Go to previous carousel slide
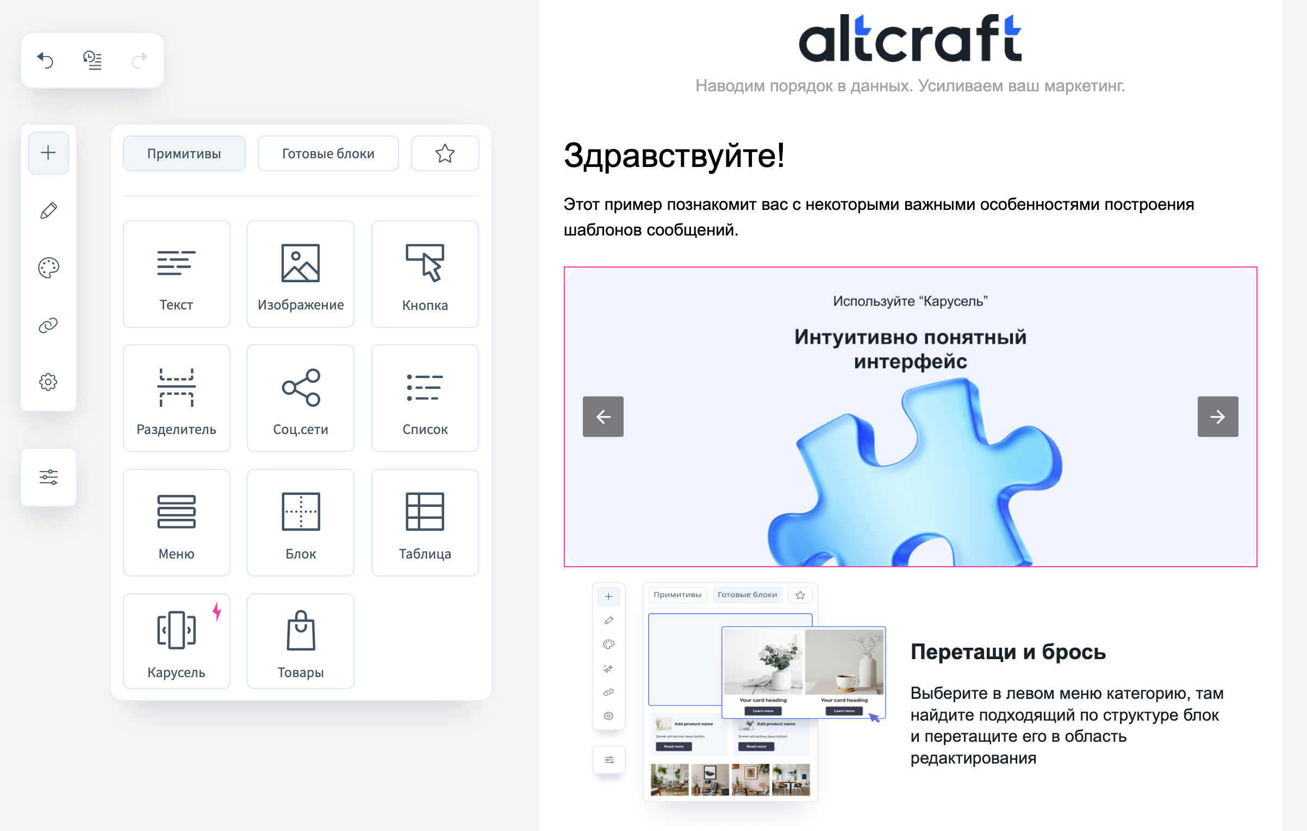This screenshot has height=831, width=1307. pos(603,417)
